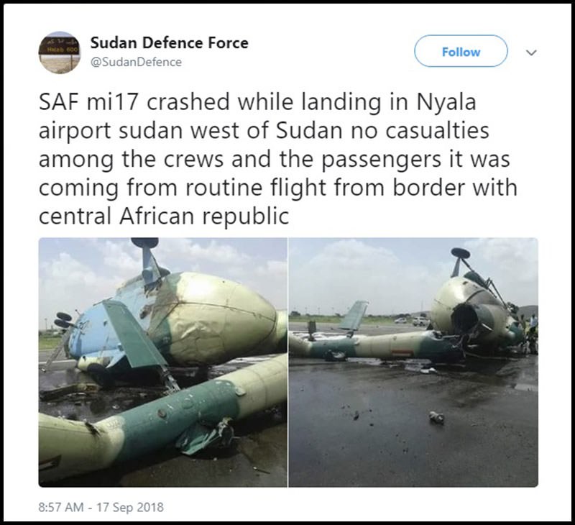Click the @SudanDefence handle
The image size is (575, 525).
tap(137, 62)
